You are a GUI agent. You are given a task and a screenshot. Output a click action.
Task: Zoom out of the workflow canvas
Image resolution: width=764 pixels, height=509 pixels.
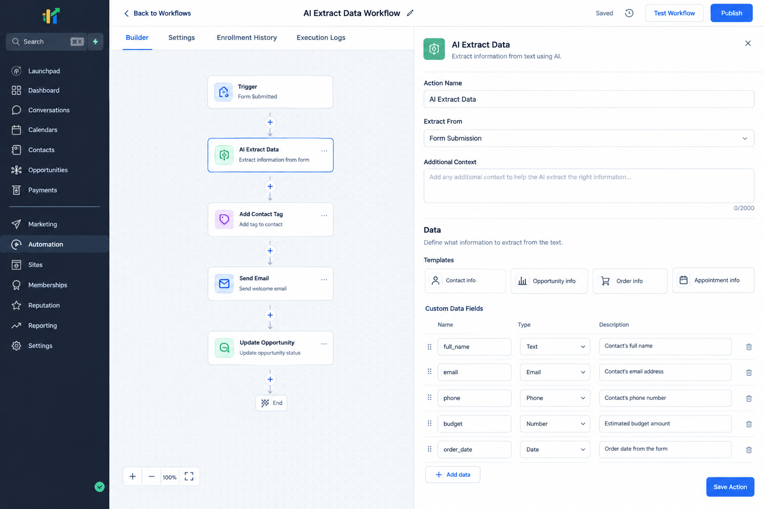pos(152,477)
